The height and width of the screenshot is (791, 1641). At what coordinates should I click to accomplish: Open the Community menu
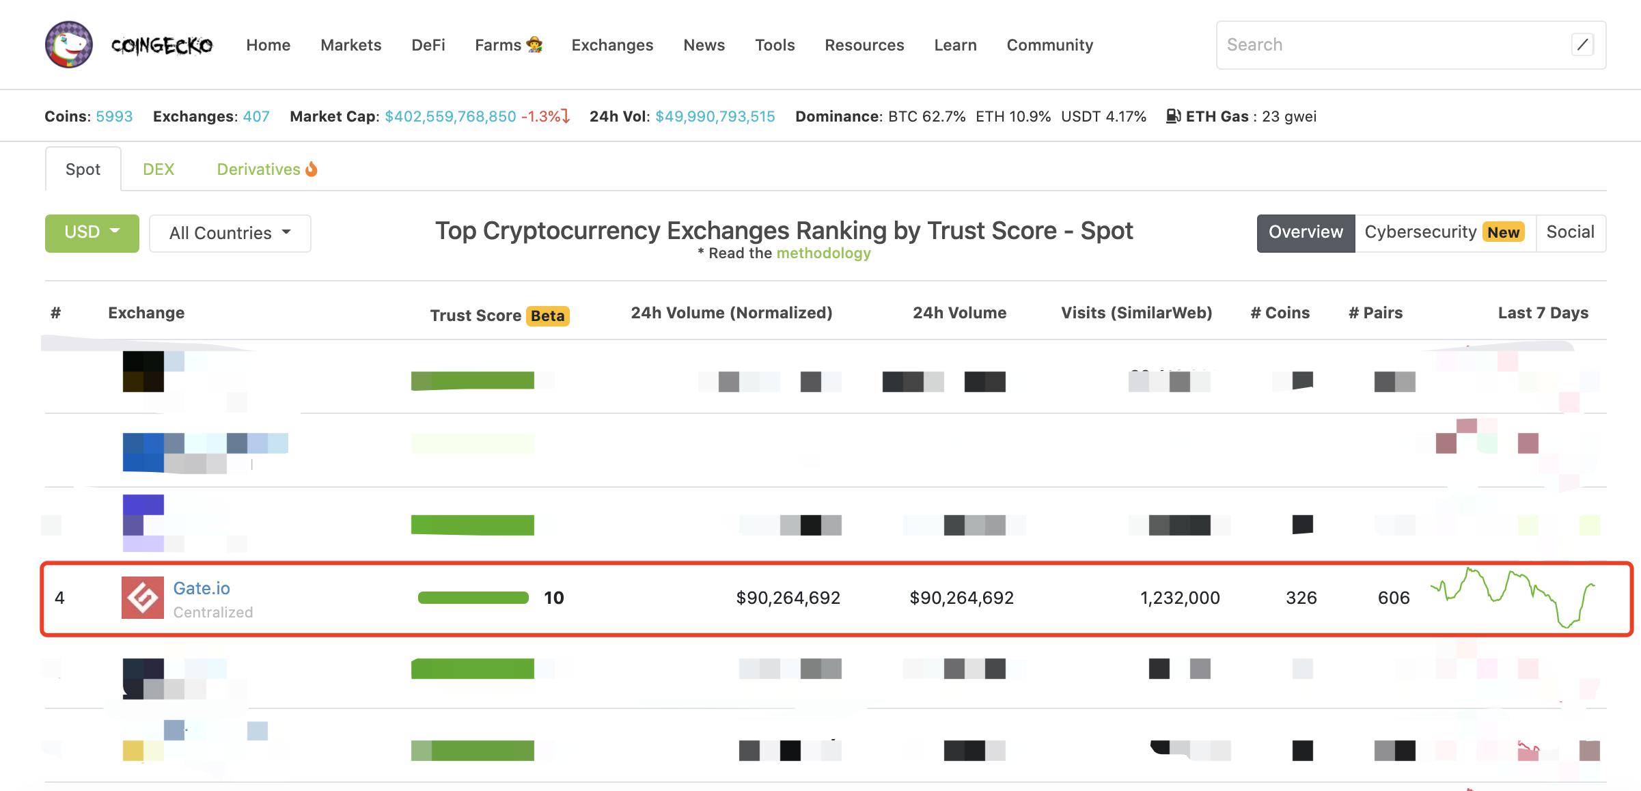pyautogui.click(x=1050, y=45)
